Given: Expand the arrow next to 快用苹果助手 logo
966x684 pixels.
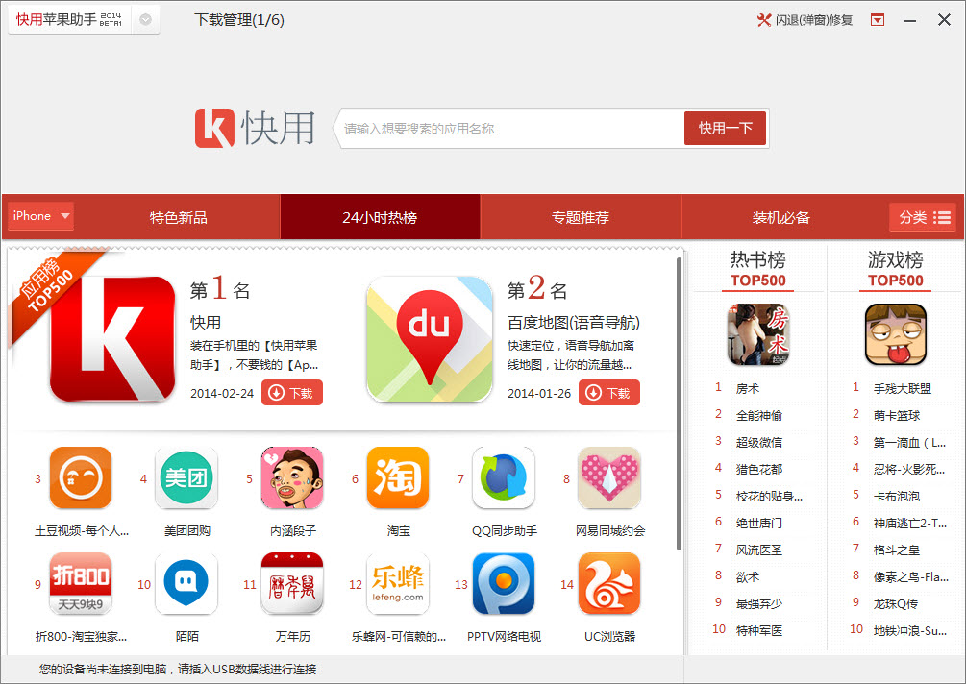Looking at the screenshot, I should pyautogui.click(x=146, y=17).
